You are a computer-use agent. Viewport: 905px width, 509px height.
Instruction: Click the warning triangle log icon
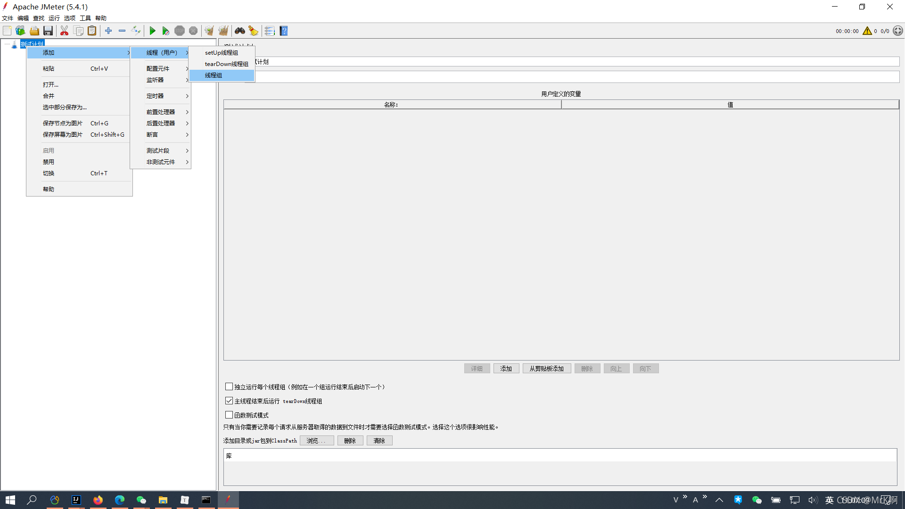coord(867,31)
